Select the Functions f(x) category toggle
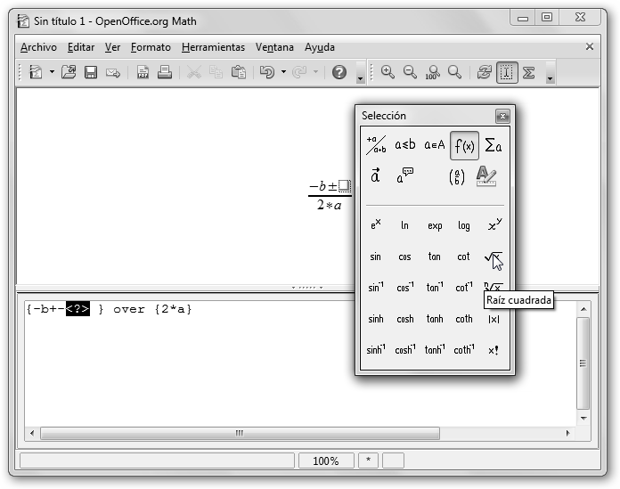This screenshot has height=489, width=620. pyautogui.click(x=464, y=145)
